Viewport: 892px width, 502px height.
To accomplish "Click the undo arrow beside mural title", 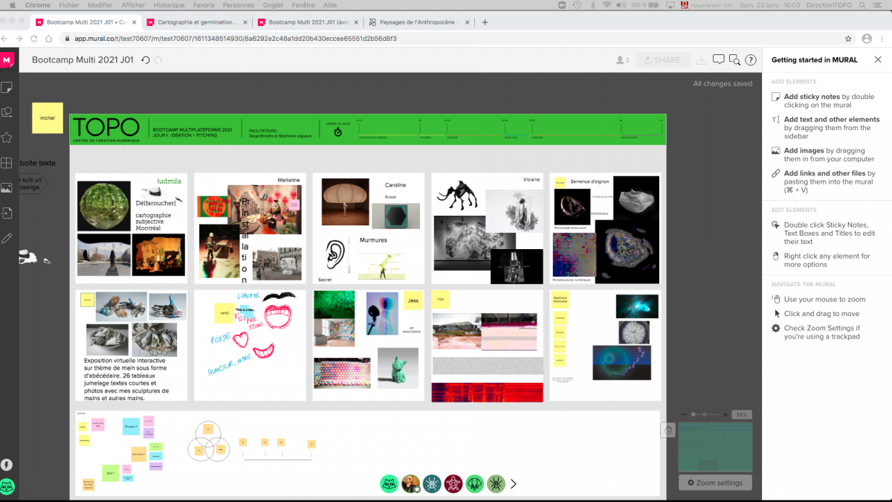I will (x=146, y=60).
